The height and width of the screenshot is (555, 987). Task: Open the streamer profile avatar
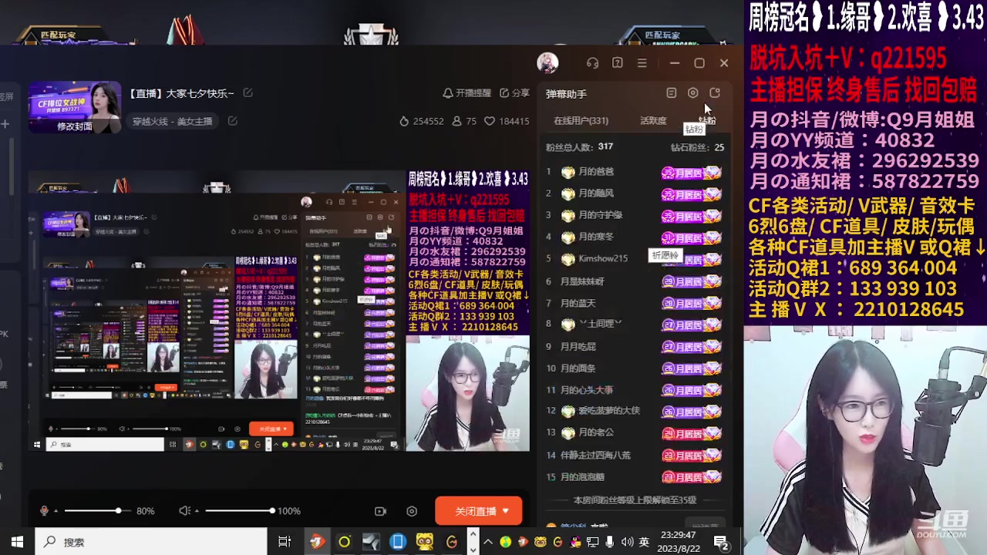click(547, 62)
